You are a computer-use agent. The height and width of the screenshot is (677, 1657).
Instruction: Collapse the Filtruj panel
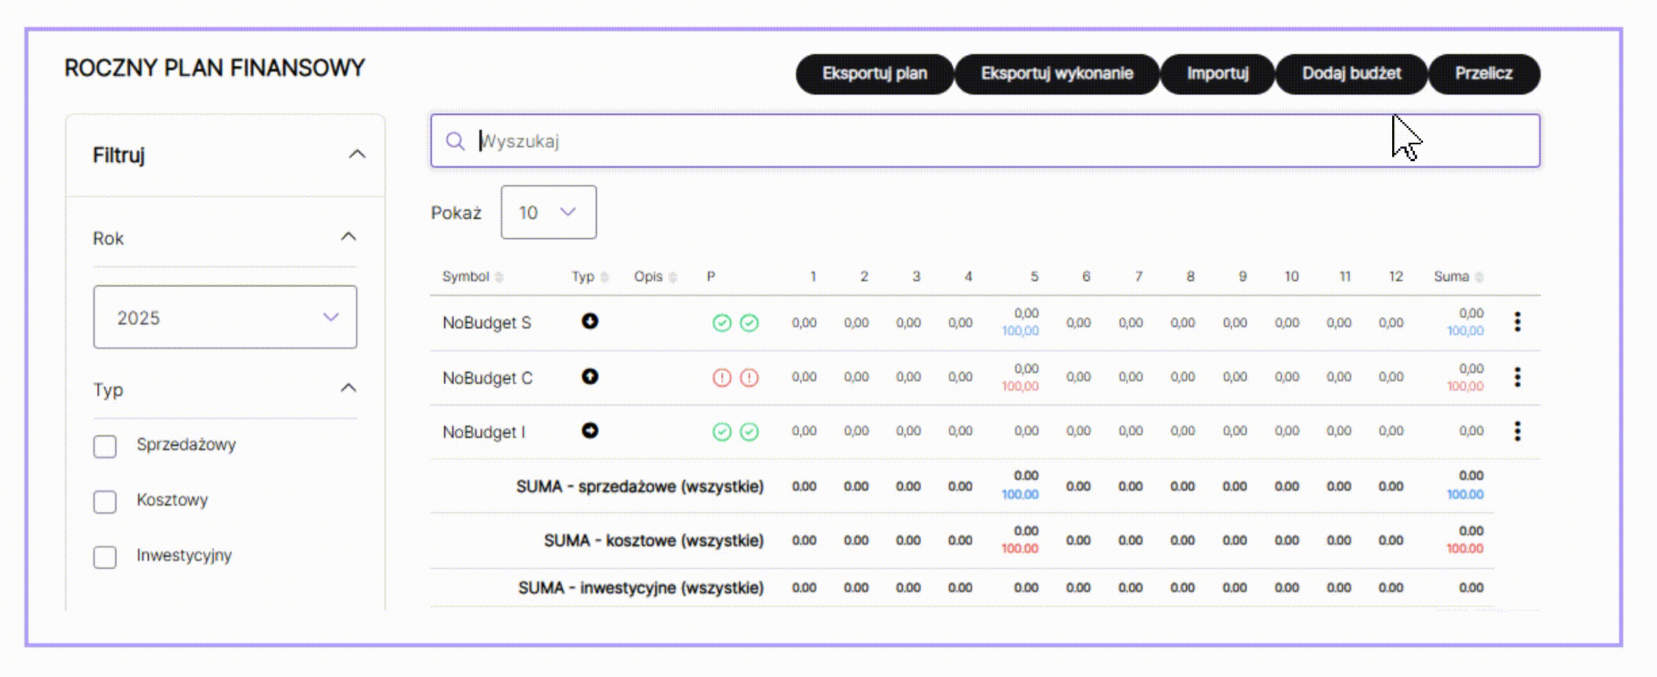click(357, 155)
